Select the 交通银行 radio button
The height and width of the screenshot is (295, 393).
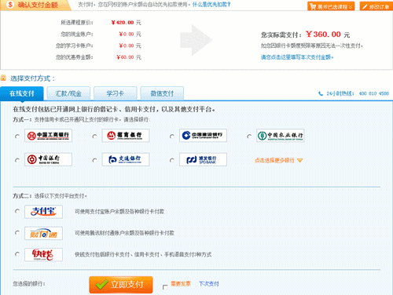94,160
